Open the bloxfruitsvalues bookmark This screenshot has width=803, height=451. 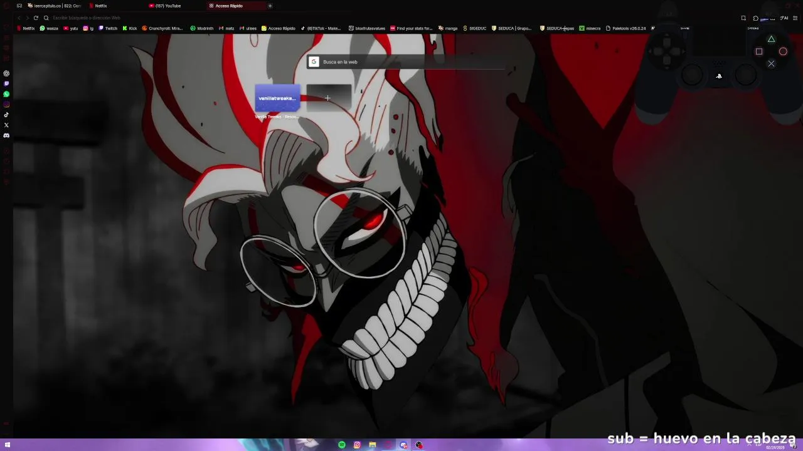click(x=367, y=28)
